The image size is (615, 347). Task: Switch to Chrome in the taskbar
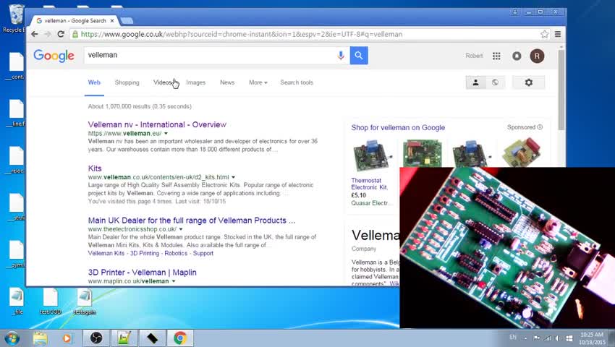[180, 338]
